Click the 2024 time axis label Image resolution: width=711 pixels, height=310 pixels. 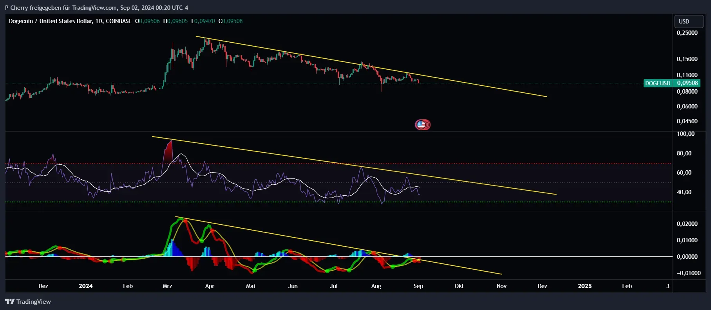[86, 286]
